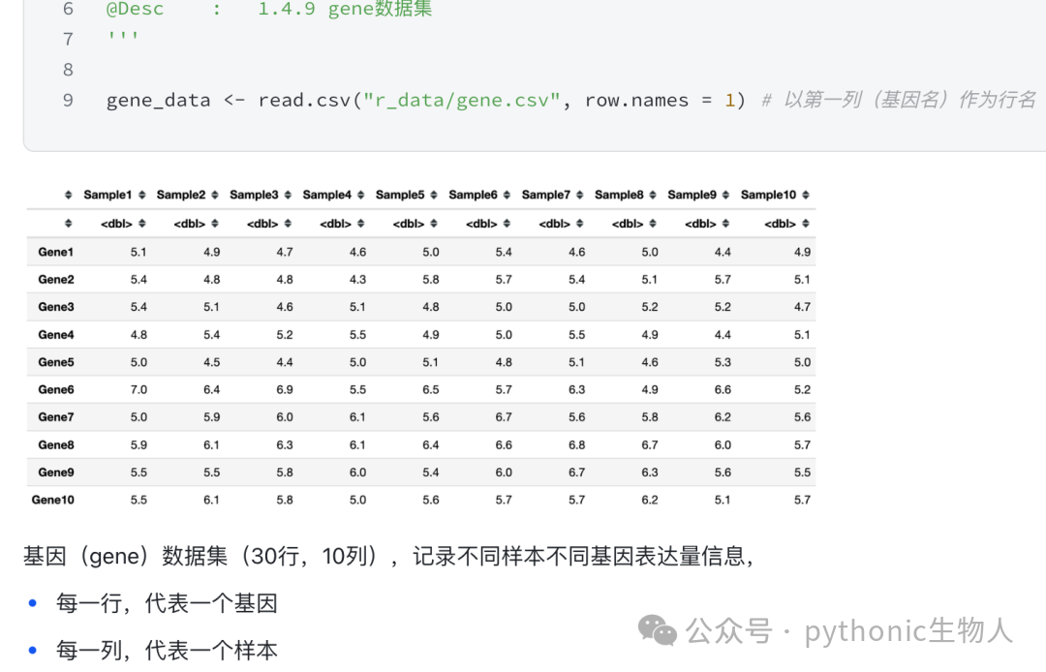Click the "r_data/gene.csv" string in the code
The height and width of the screenshot is (672, 1046).
coord(462,100)
